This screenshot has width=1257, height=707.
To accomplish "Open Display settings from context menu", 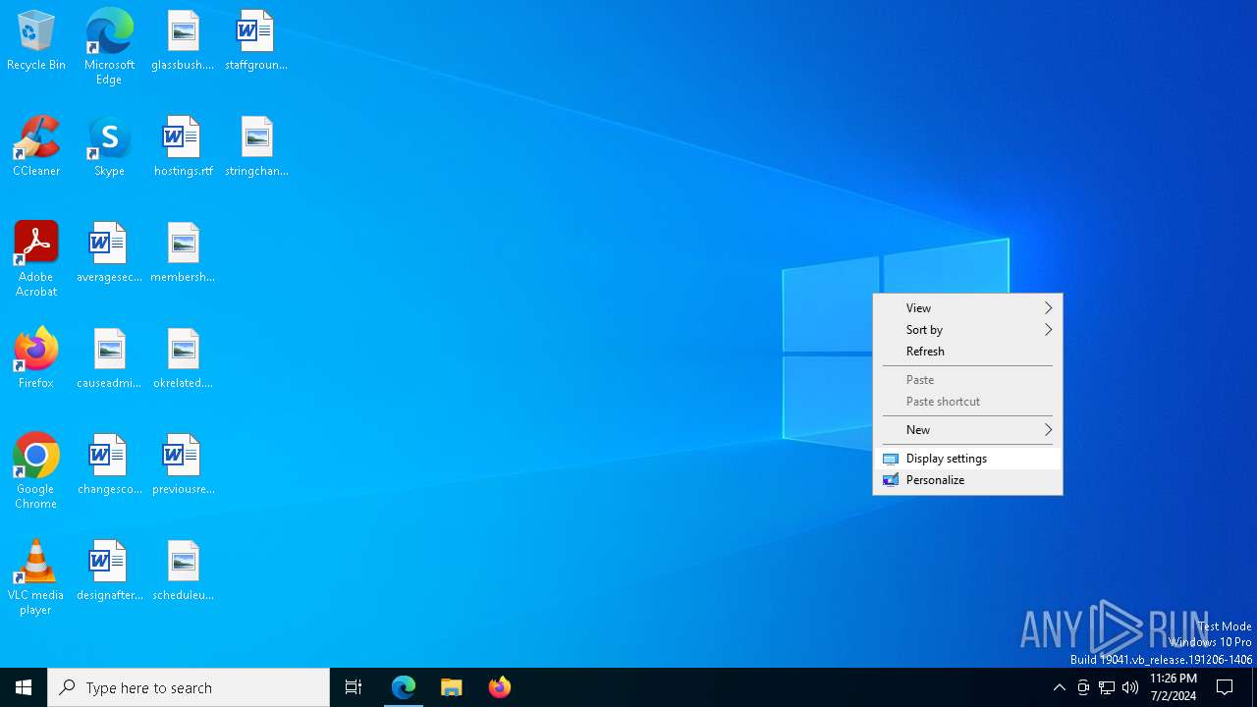I will coord(967,459).
